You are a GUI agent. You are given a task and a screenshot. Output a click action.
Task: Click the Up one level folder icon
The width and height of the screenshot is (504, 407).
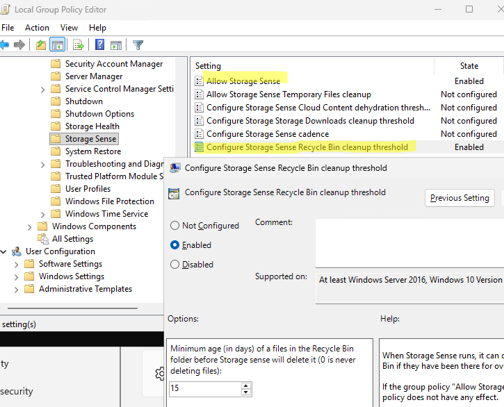pos(41,45)
